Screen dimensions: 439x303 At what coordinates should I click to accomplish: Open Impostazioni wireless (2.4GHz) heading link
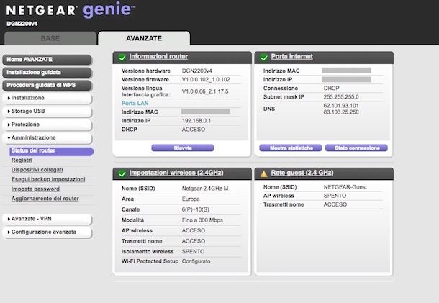(x=176, y=173)
